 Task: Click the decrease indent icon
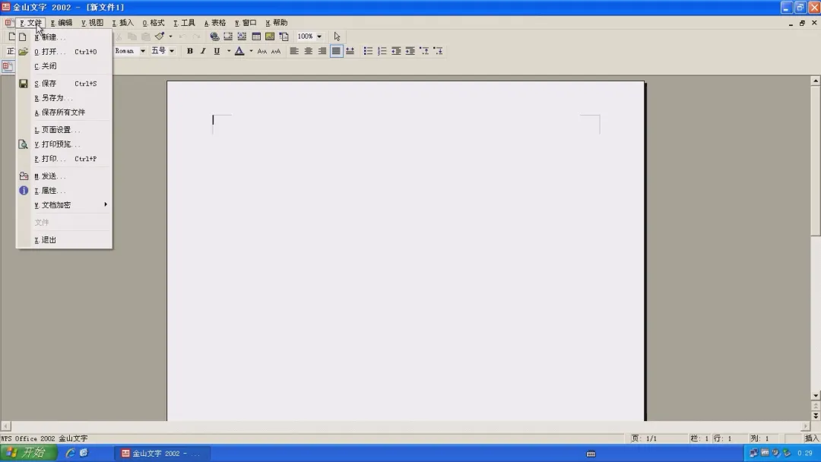pyautogui.click(x=396, y=51)
